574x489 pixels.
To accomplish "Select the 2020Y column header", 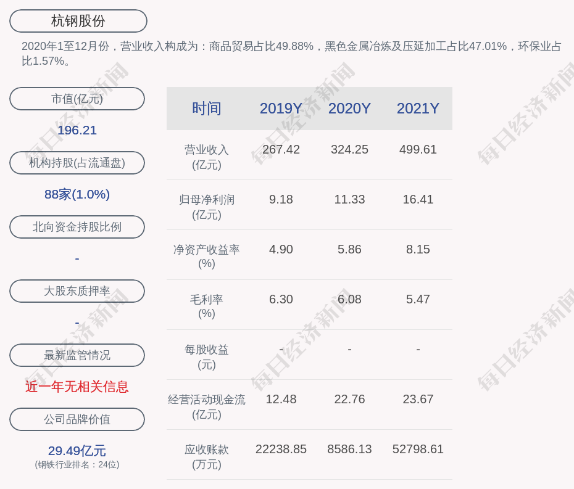I will tap(349, 109).
